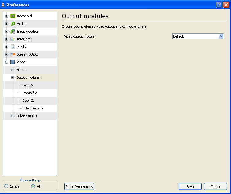The width and height of the screenshot is (231, 194).
Task: Expand the Input / Codecs node
Action: (x=6, y=31)
